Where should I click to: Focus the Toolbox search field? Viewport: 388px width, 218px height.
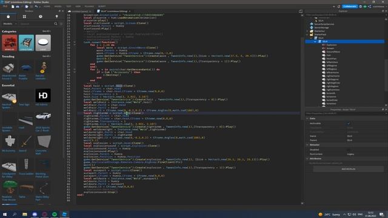[36, 24]
